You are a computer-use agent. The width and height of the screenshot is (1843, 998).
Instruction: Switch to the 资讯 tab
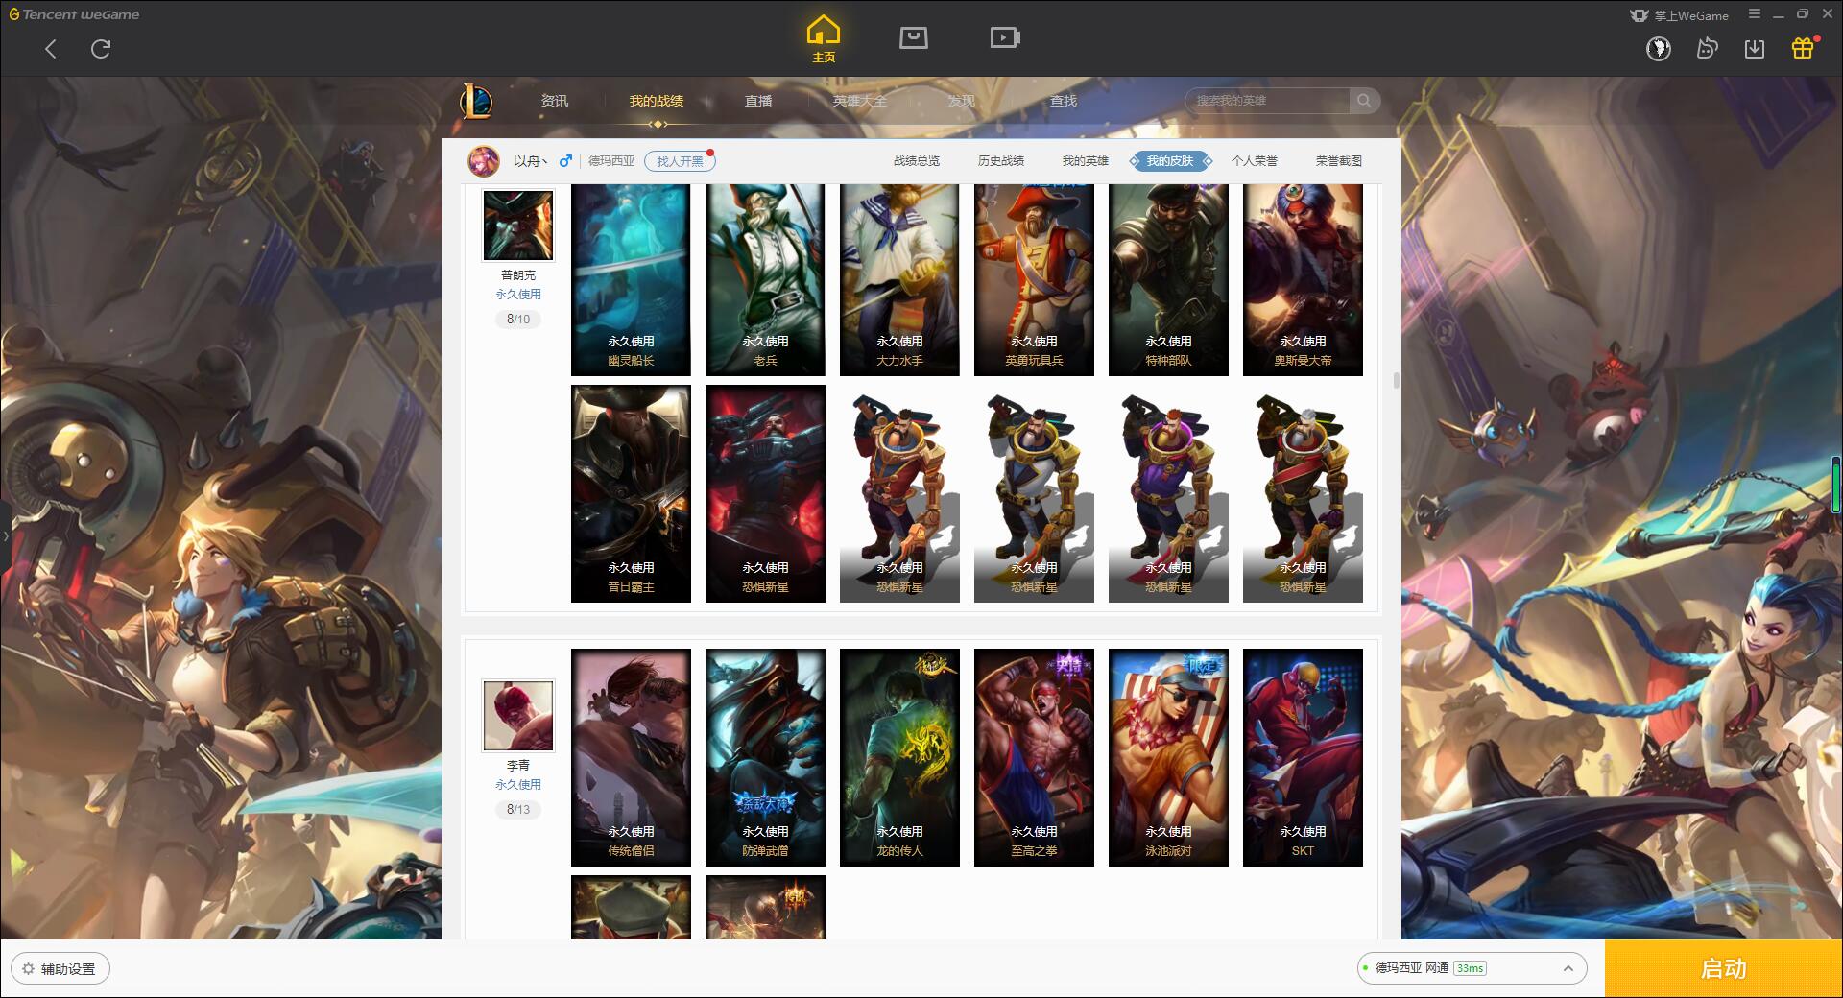coord(555,101)
